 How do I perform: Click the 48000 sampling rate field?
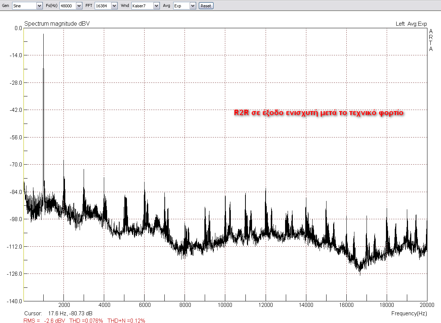click(x=68, y=6)
